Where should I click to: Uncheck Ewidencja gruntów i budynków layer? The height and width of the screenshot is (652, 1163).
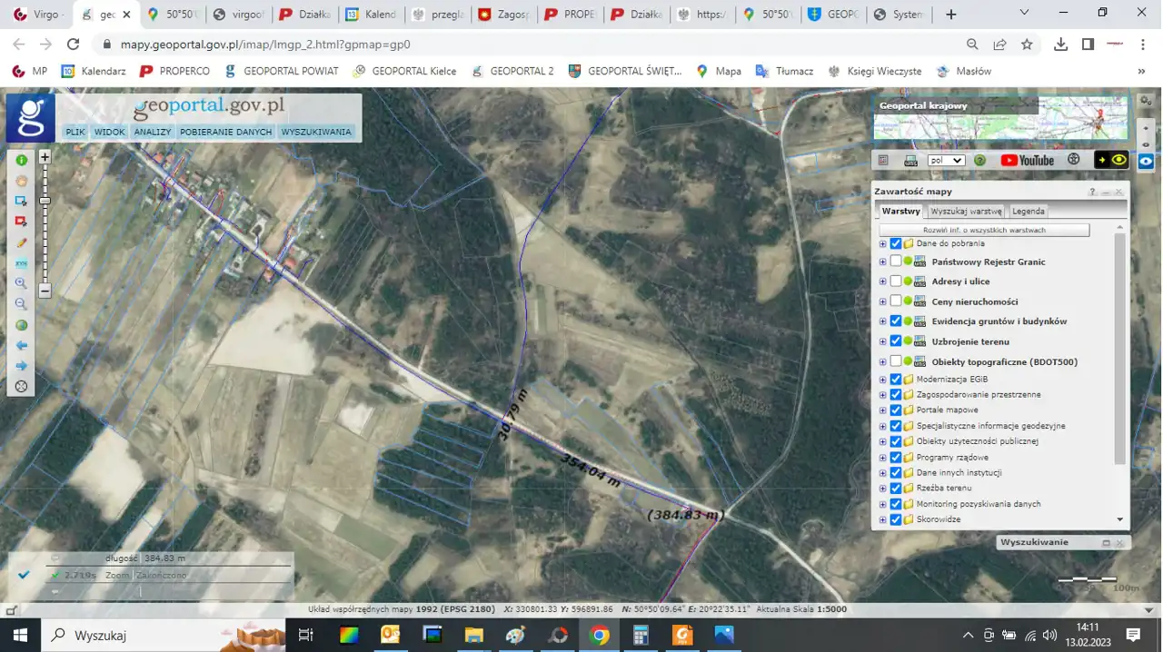click(896, 321)
